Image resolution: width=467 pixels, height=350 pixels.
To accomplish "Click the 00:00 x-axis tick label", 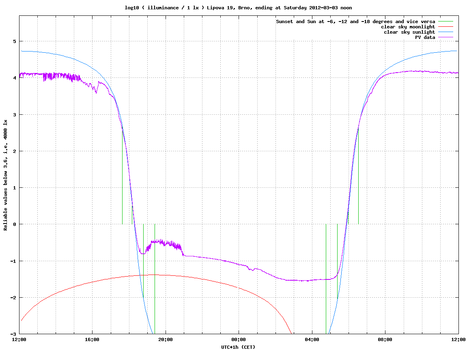I will [239, 339].
